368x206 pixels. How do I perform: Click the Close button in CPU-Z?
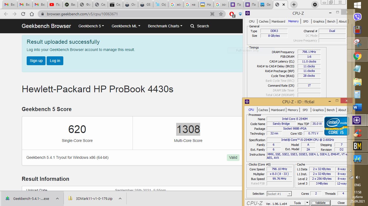341,203
